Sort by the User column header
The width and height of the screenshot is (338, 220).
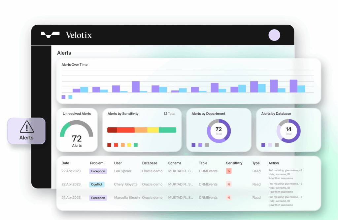(118, 163)
